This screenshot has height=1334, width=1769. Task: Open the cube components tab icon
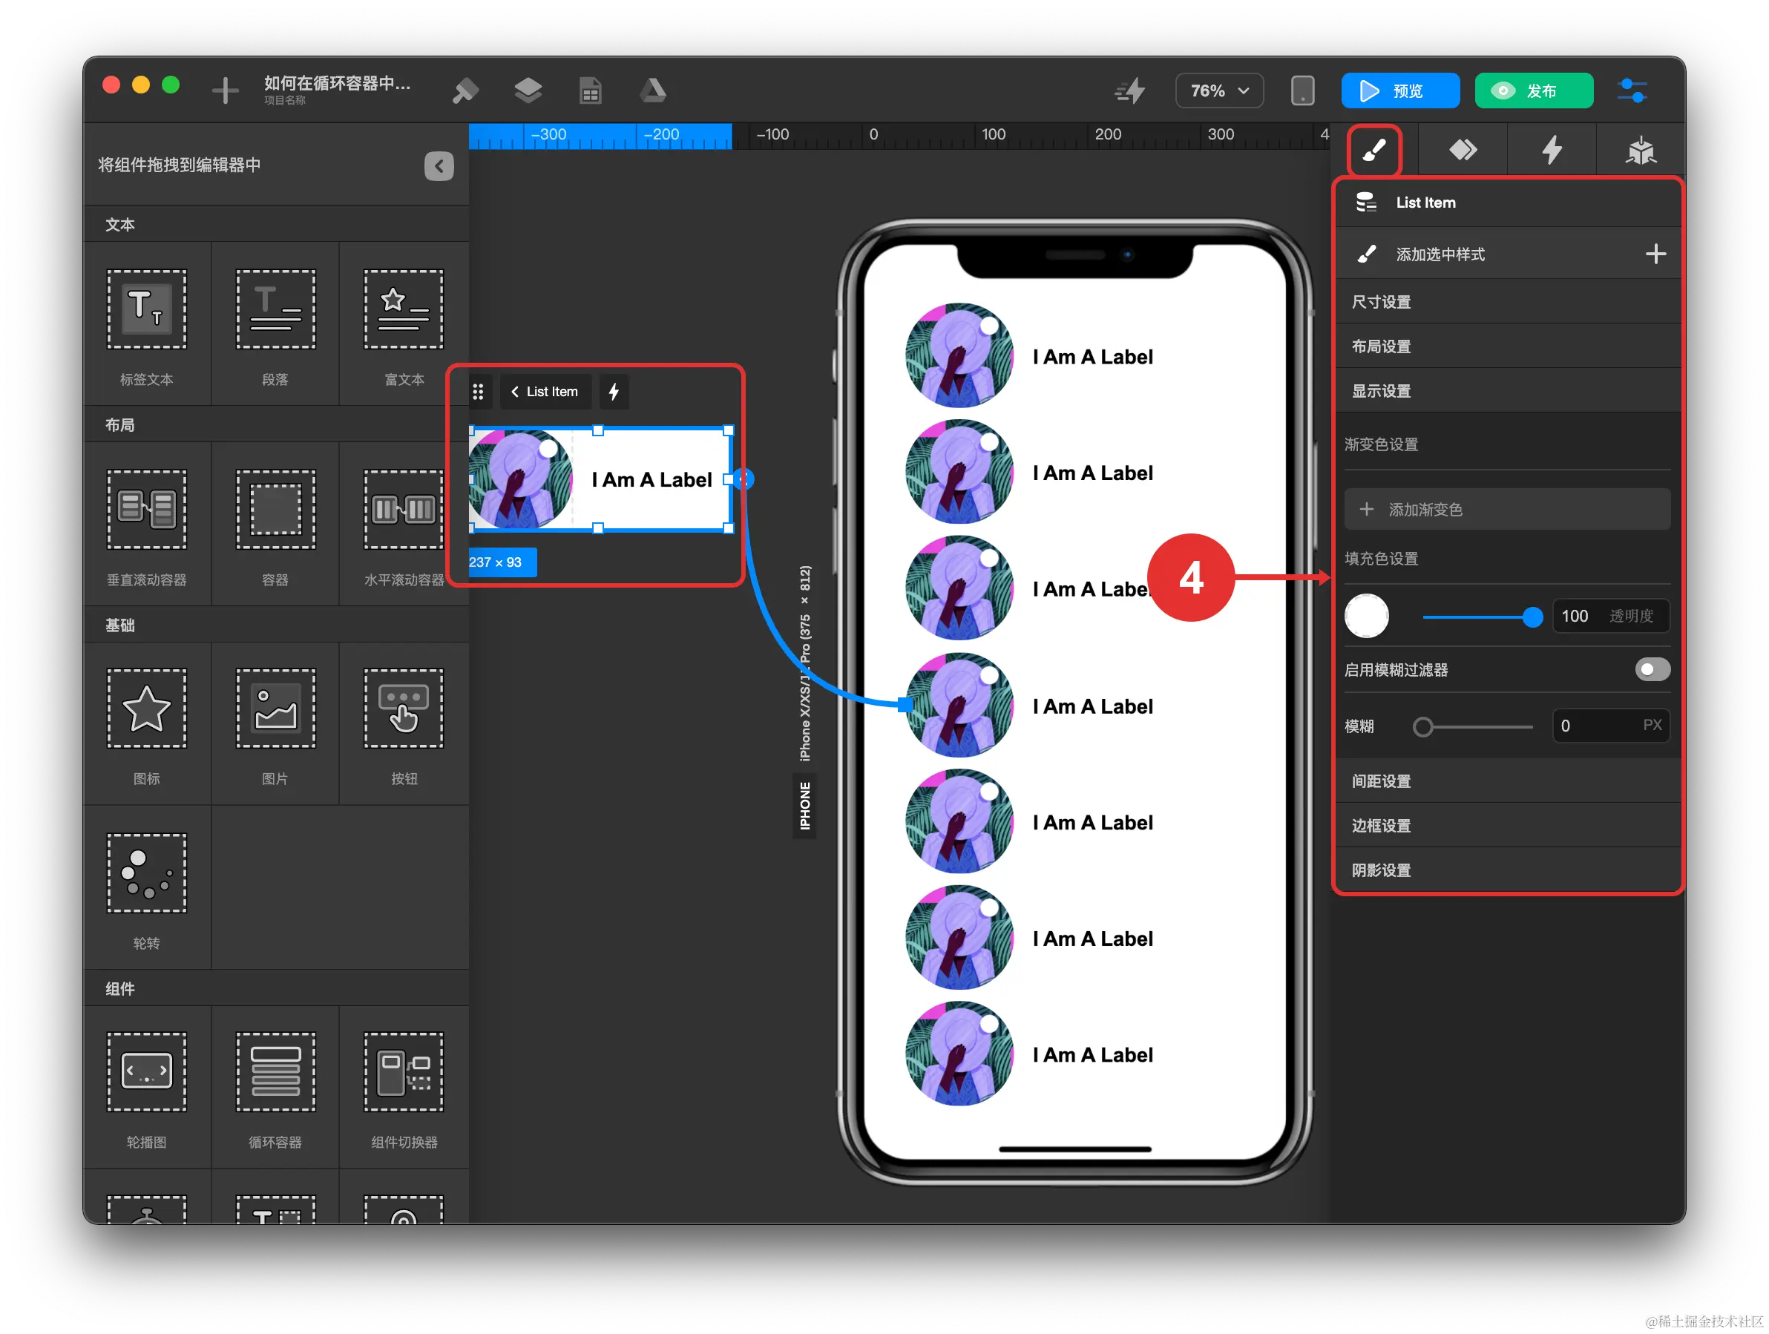click(1640, 150)
